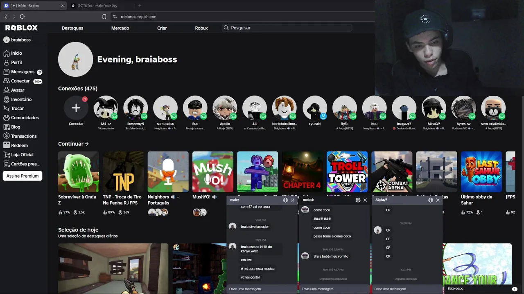Open Comunidades in the sidebar

(x=21, y=118)
